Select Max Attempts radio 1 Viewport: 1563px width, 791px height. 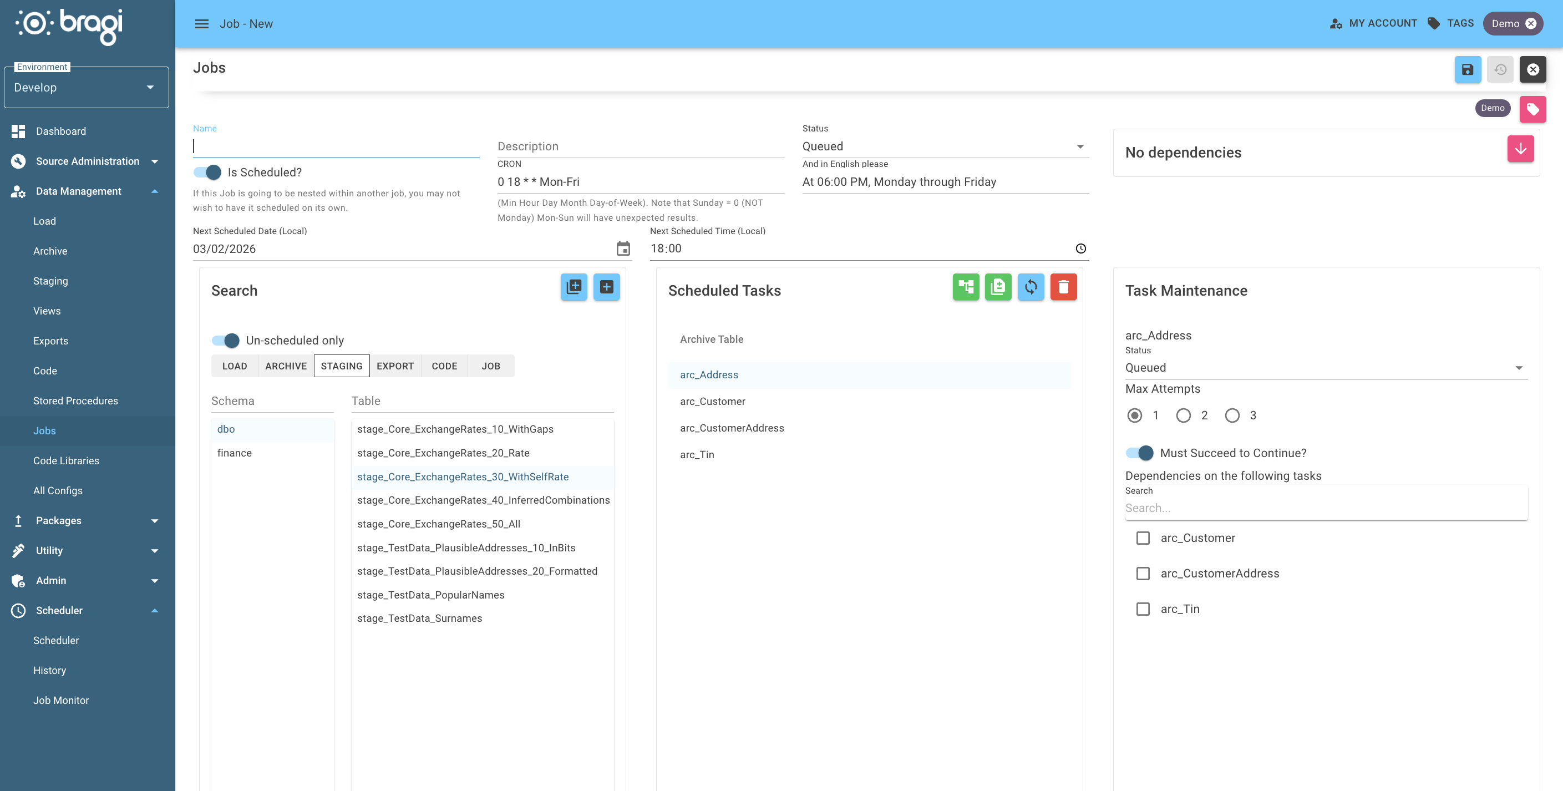(x=1134, y=415)
